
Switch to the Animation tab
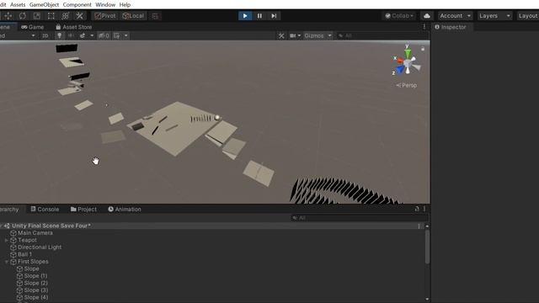pos(125,210)
